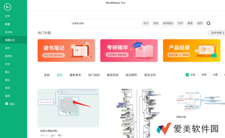Open the 读书笔记 orange topic banner

[66, 50]
